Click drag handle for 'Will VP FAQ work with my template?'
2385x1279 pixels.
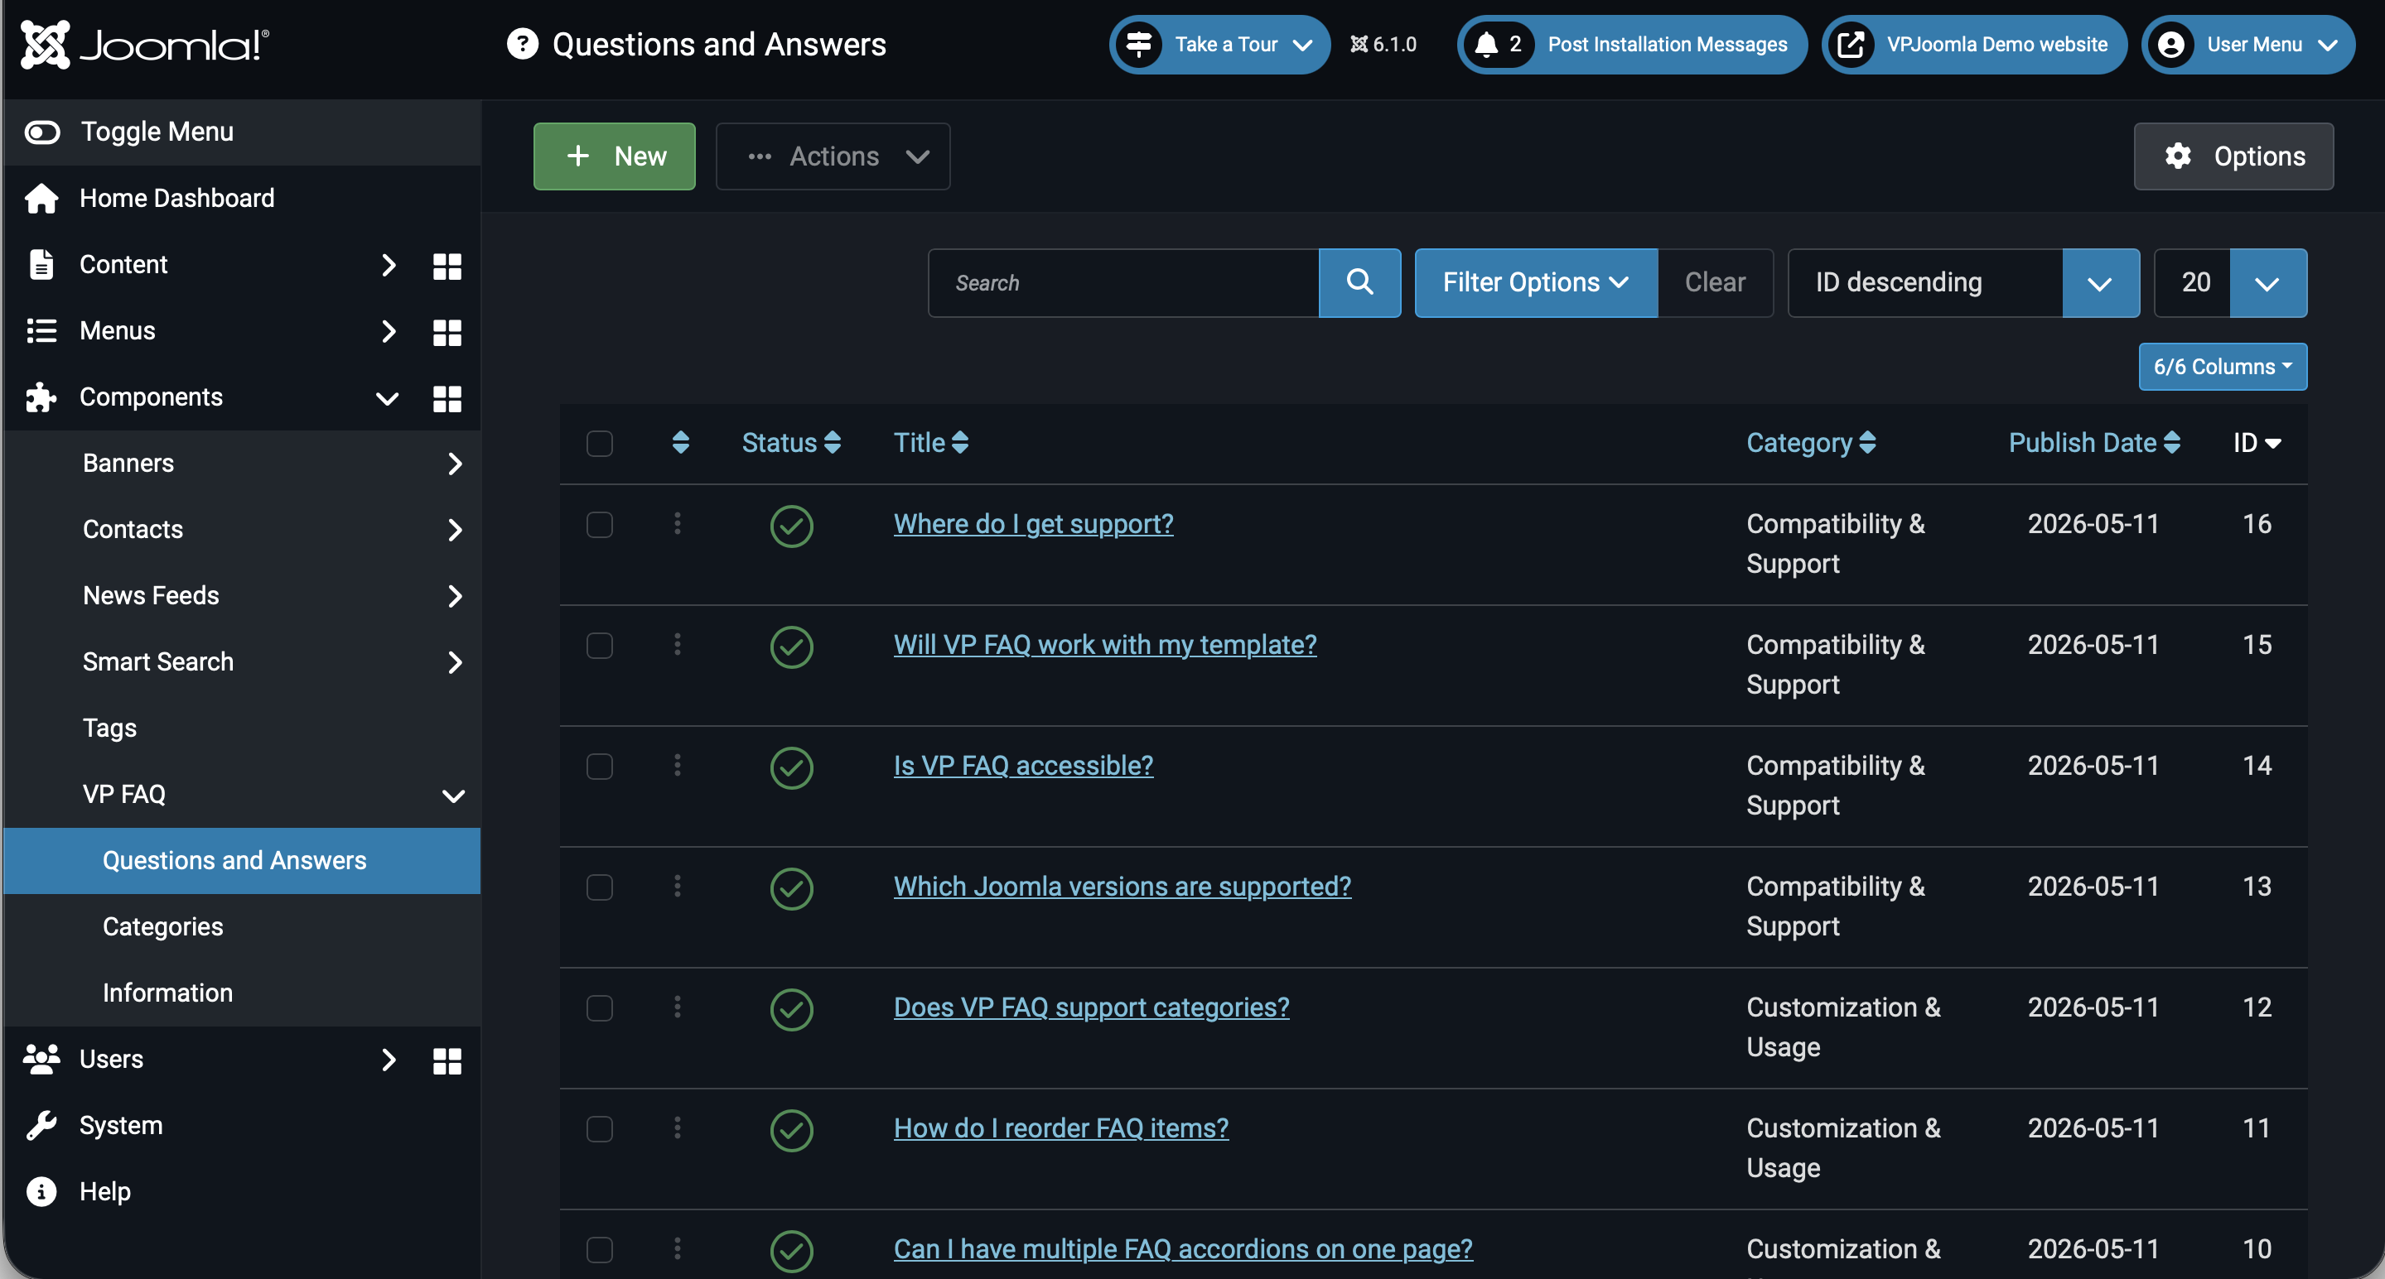(678, 644)
